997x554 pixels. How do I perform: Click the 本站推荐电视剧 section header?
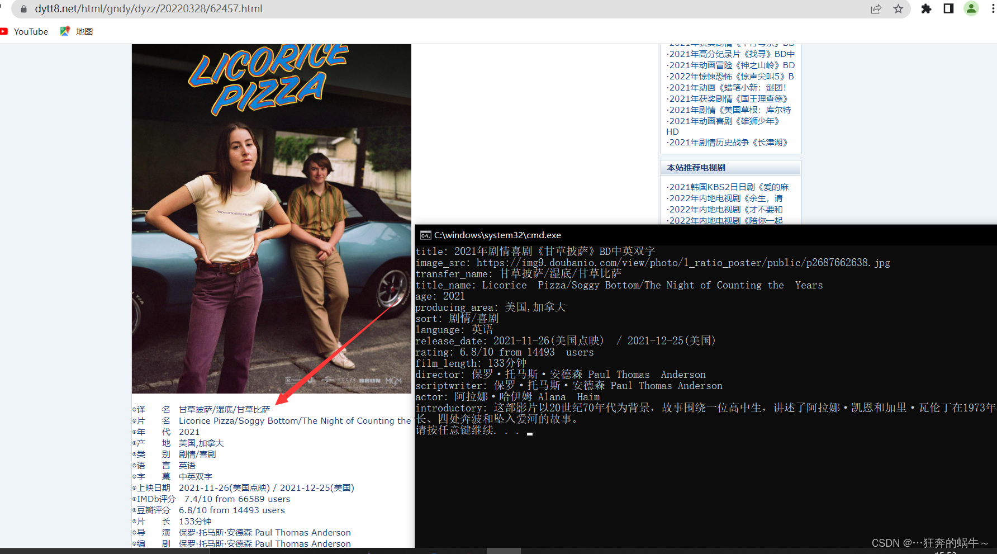730,168
